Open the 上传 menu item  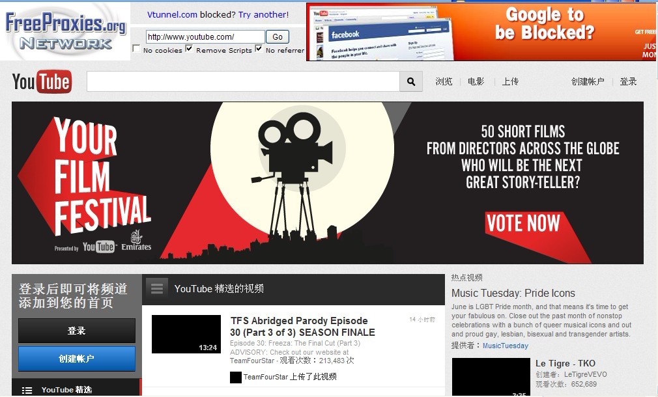[510, 81]
